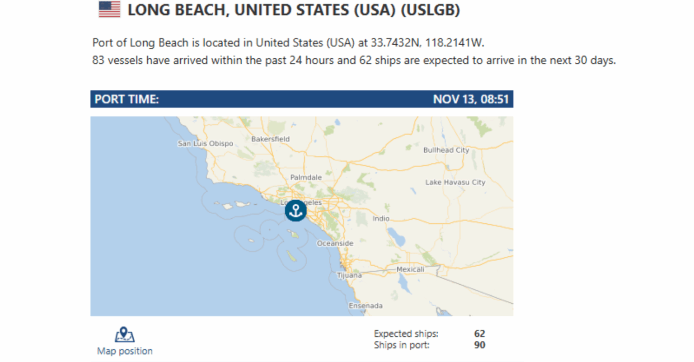Select Mexicali label on the map

pyautogui.click(x=410, y=269)
